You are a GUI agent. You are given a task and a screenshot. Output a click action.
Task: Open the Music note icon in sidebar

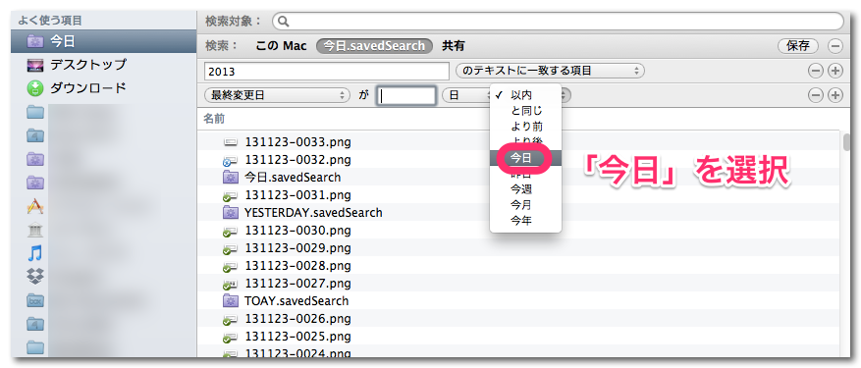[35, 252]
